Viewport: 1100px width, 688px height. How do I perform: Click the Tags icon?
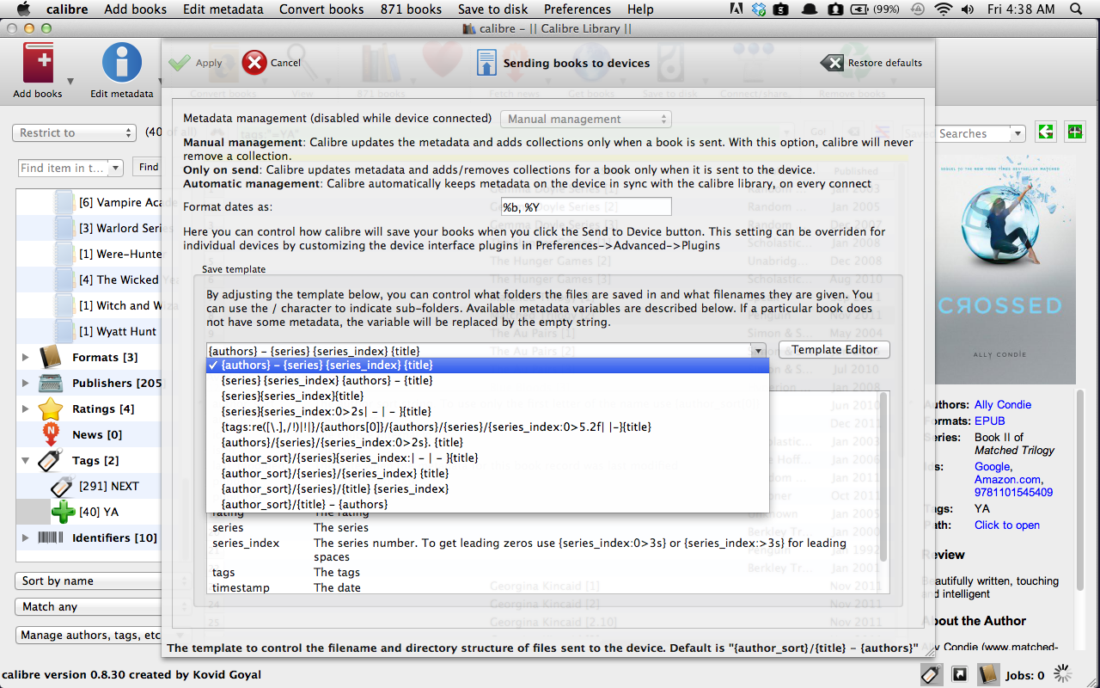click(x=52, y=460)
